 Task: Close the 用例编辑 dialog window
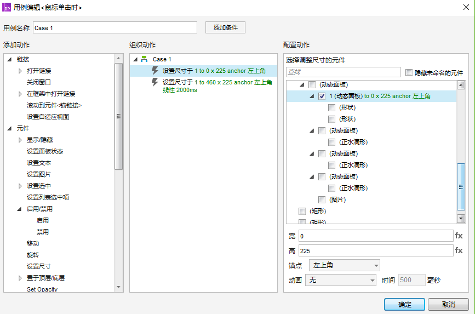click(466, 7)
